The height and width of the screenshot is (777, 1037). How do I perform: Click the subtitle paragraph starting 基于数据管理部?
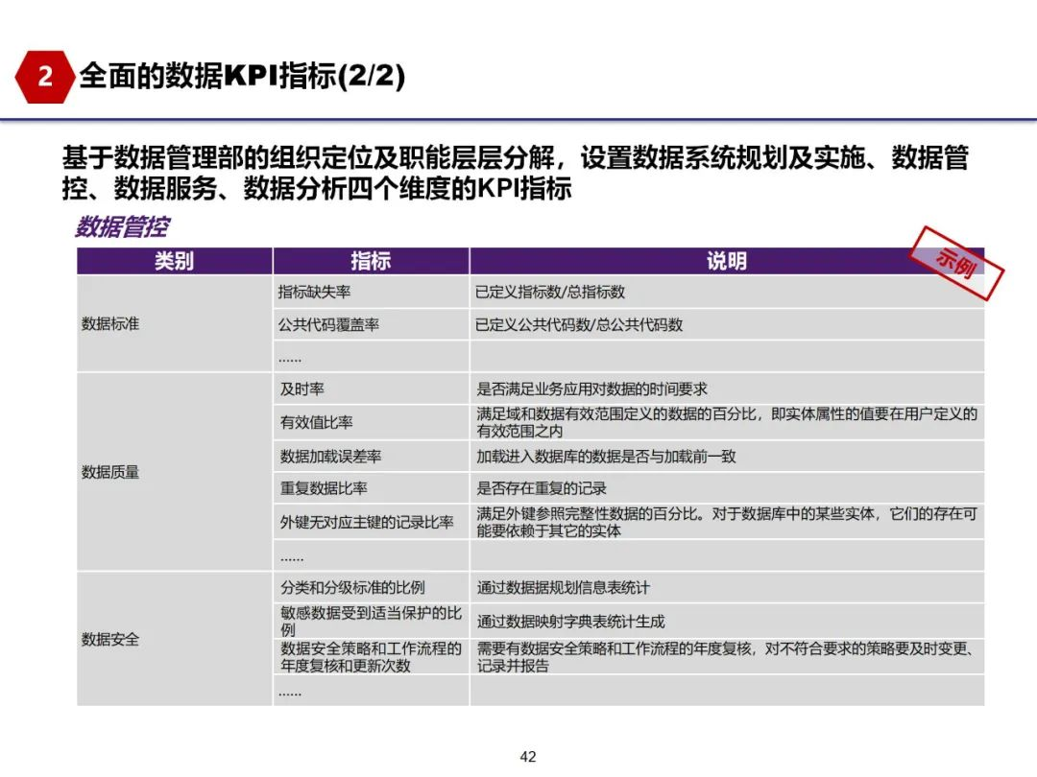point(516,173)
